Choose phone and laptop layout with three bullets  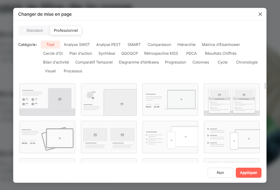click(232, 137)
